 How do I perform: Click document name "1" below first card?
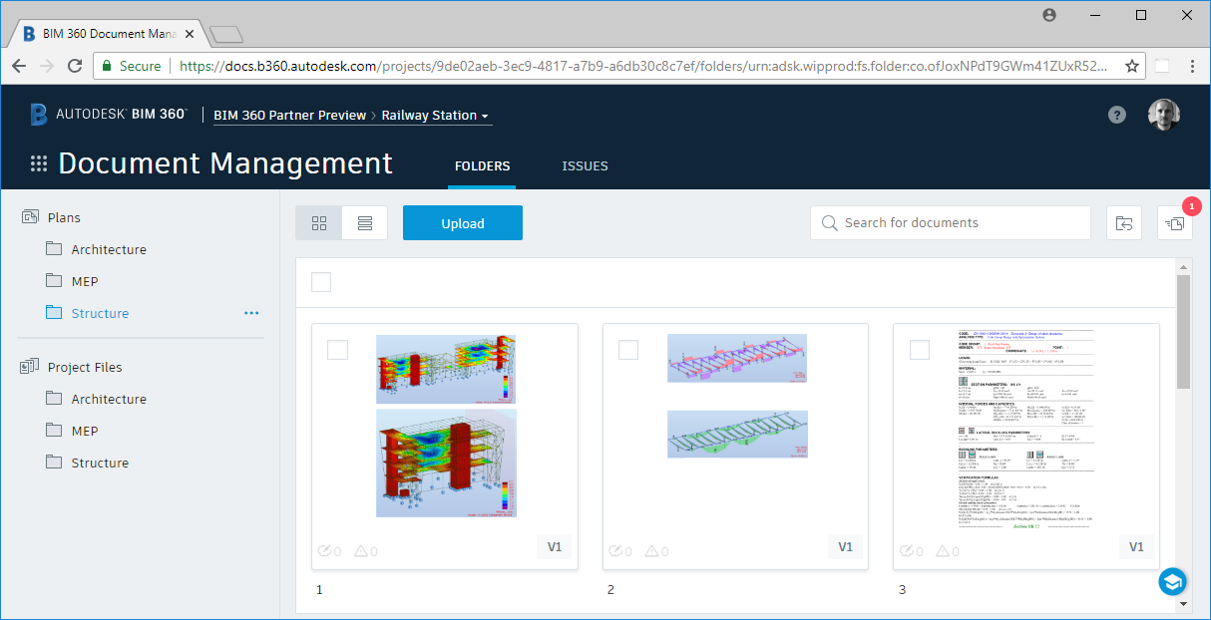point(319,590)
